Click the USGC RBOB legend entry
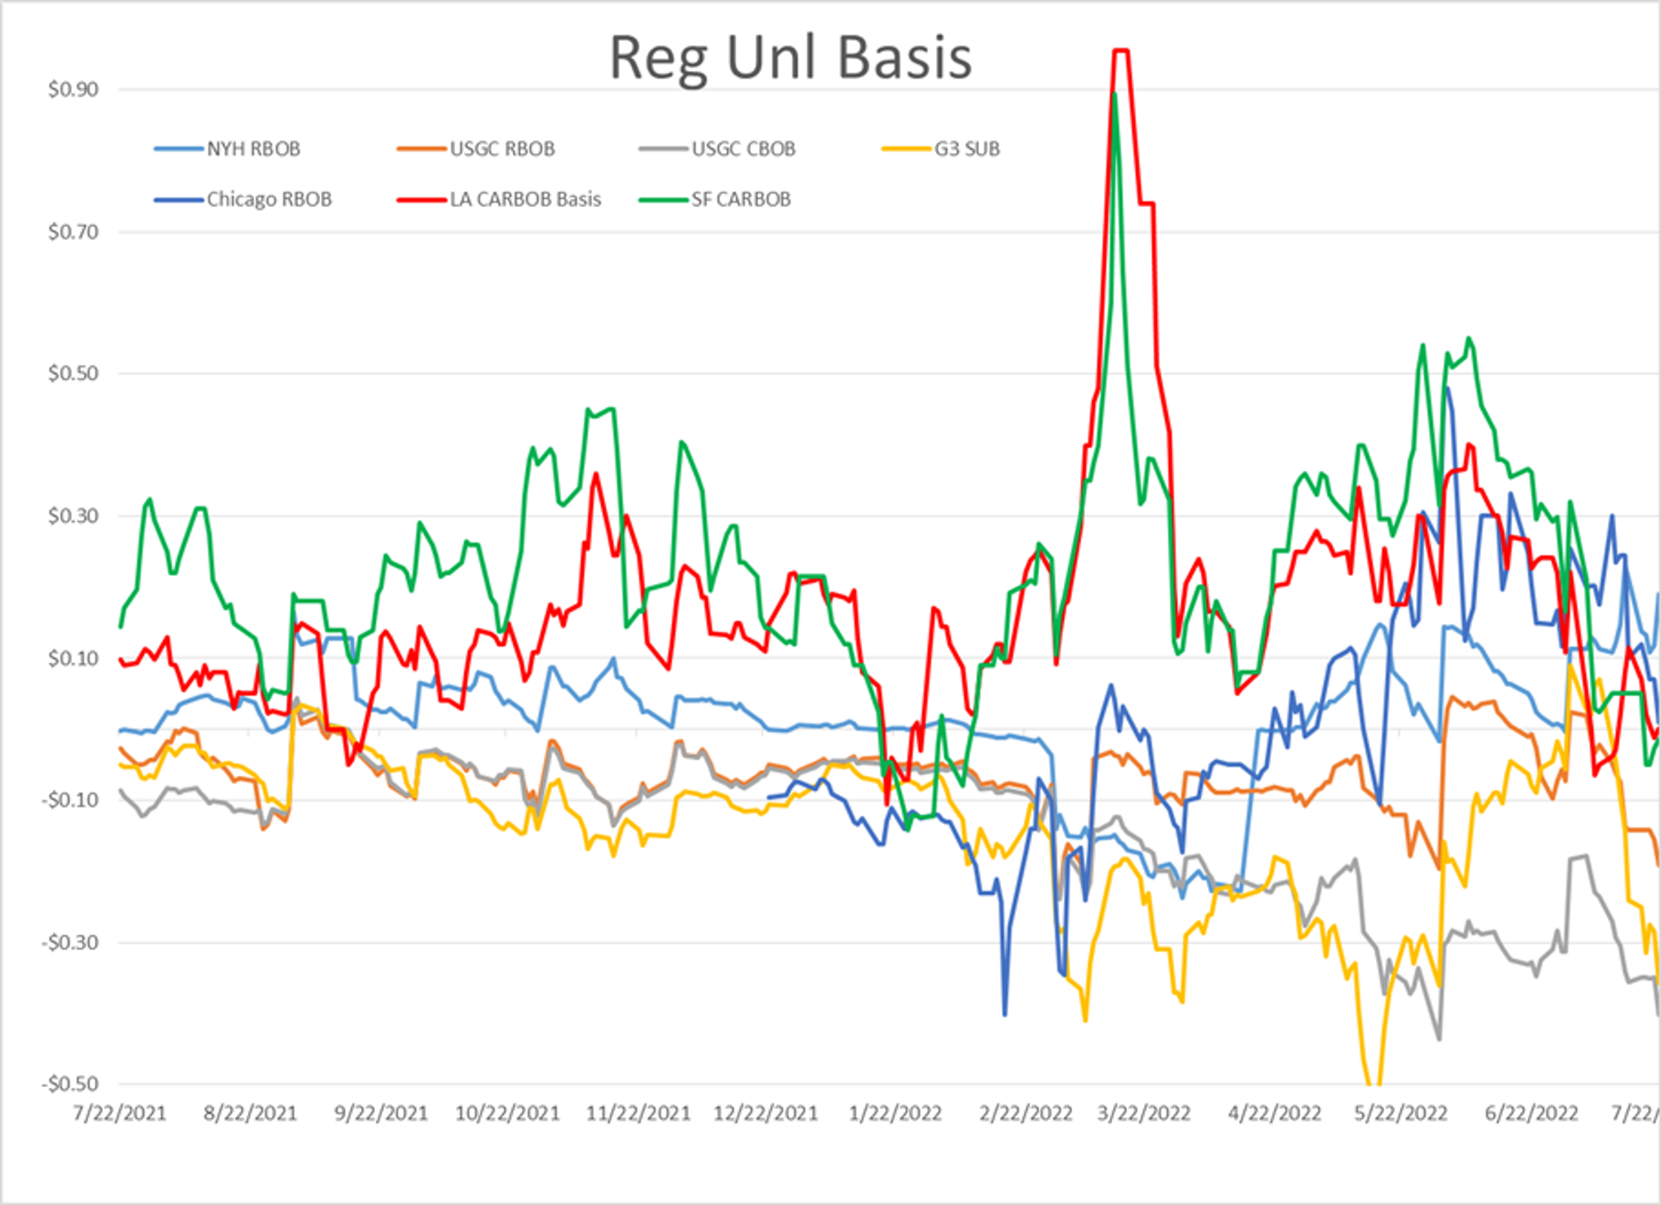The height and width of the screenshot is (1205, 1661). [476, 149]
